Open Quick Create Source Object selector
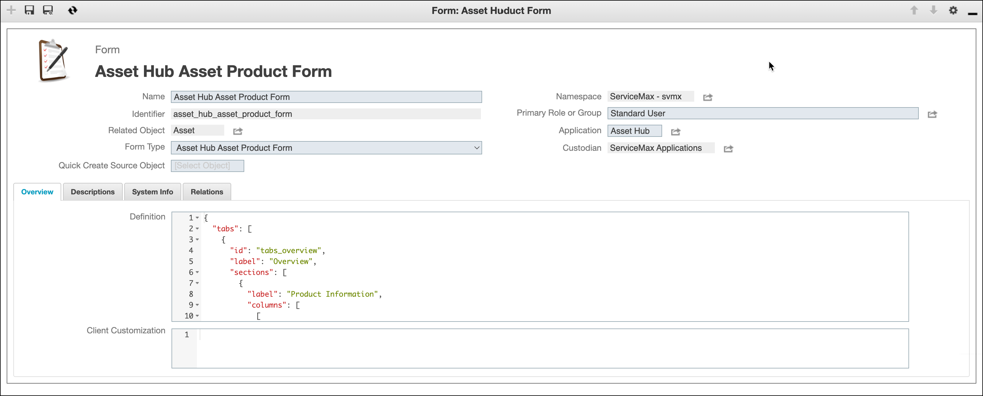 (207, 166)
